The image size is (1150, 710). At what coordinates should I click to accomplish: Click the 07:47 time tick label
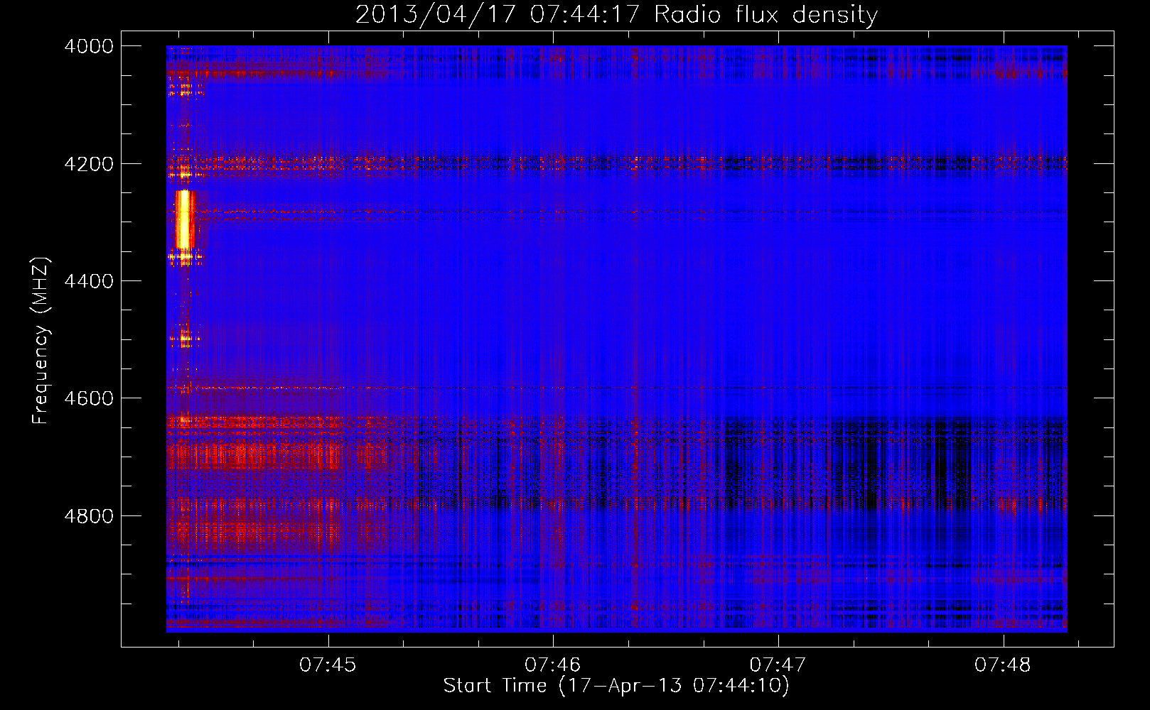778,665
